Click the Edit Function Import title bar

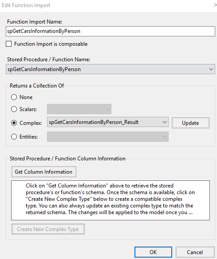coord(106,5)
